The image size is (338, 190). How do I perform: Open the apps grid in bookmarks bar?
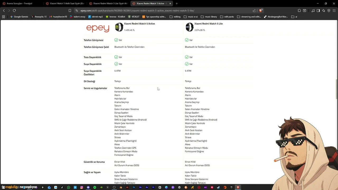3,17
